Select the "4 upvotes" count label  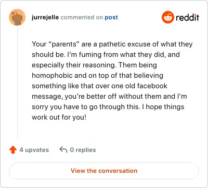pos(34,150)
